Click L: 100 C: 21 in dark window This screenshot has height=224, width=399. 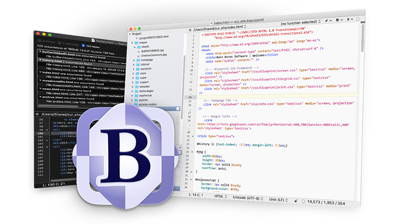click(x=54, y=184)
